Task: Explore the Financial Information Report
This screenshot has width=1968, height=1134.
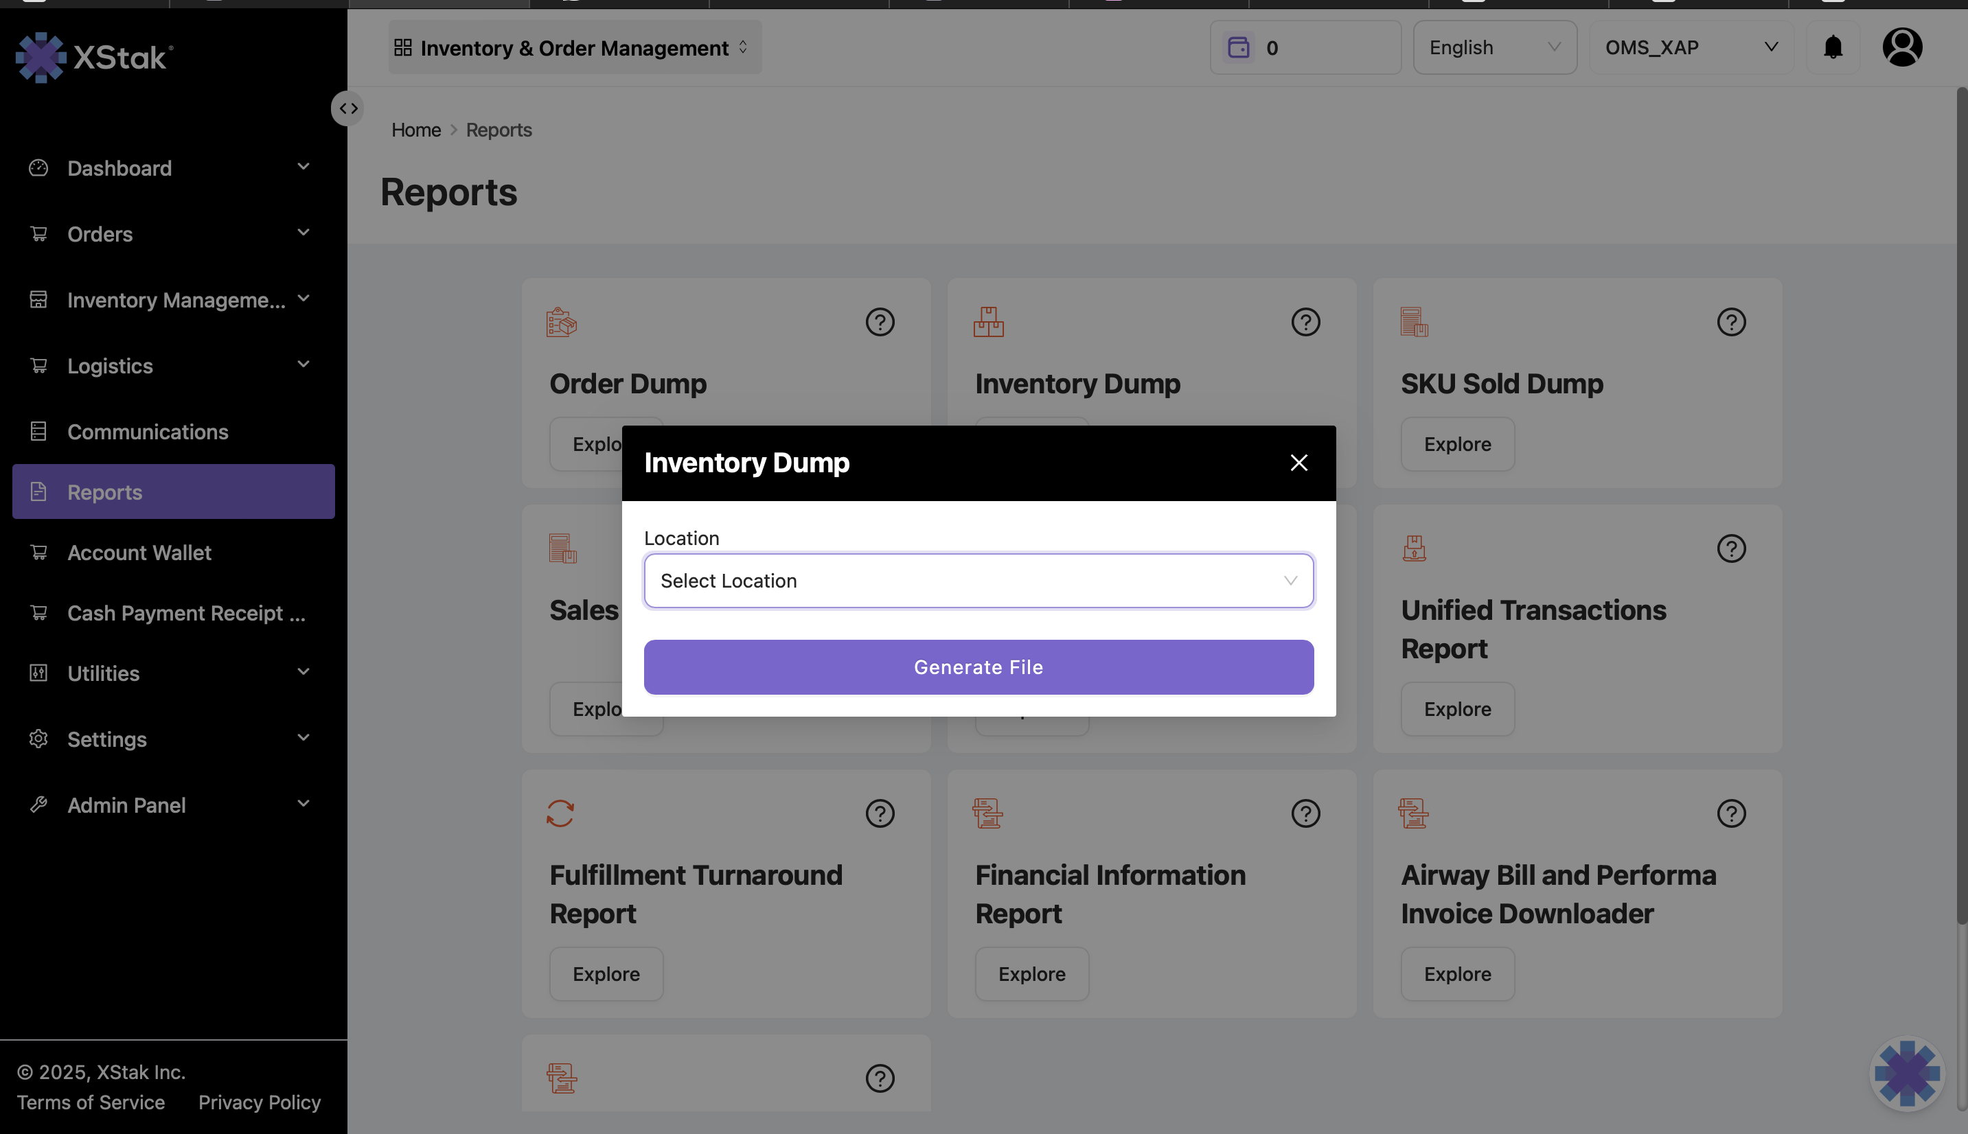Action: pos(1031,974)
